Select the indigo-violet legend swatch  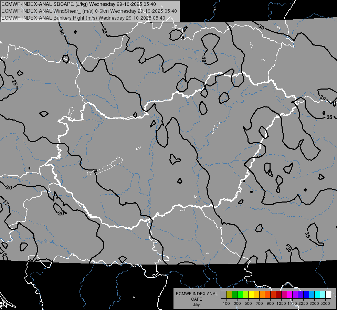click(x=301, y=295)
